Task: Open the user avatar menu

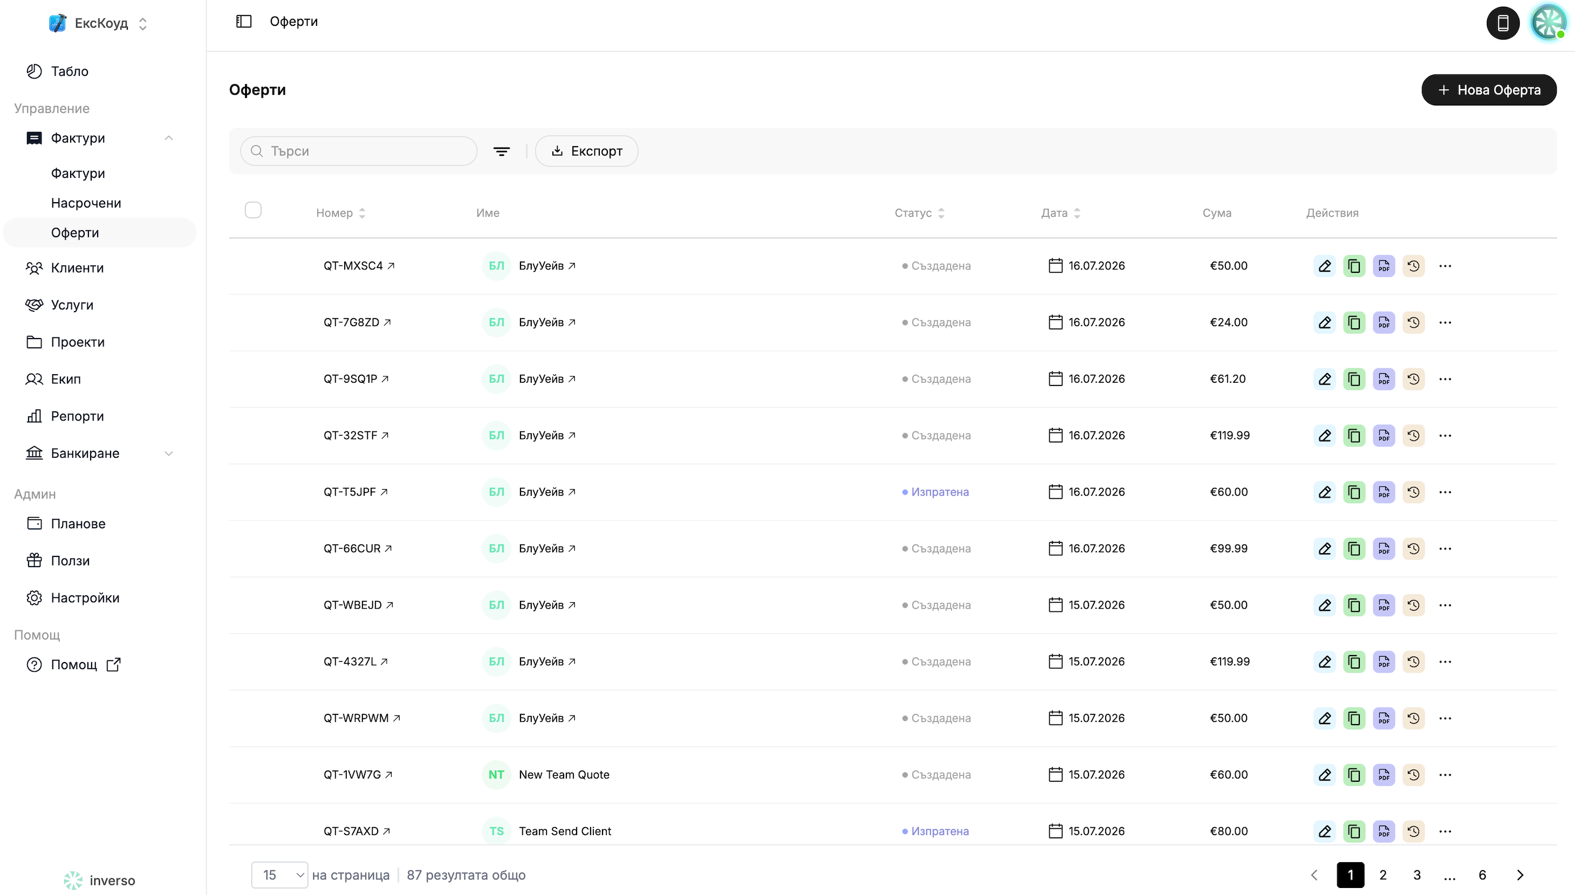Action: (x=1548, y=23)
